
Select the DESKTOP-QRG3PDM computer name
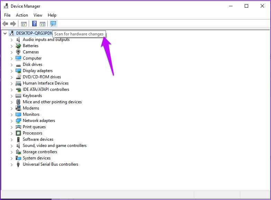(x=34, y=33)
